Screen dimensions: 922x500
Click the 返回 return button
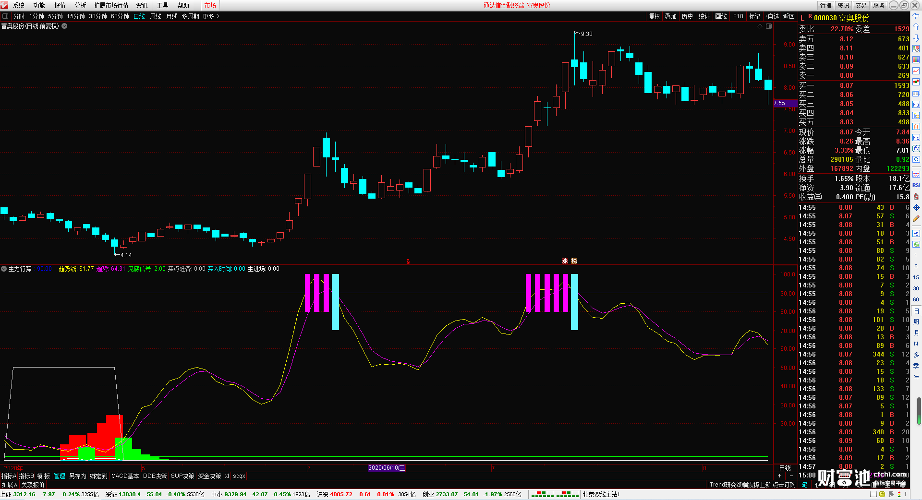pyautogui.click(x=789, y=16)
